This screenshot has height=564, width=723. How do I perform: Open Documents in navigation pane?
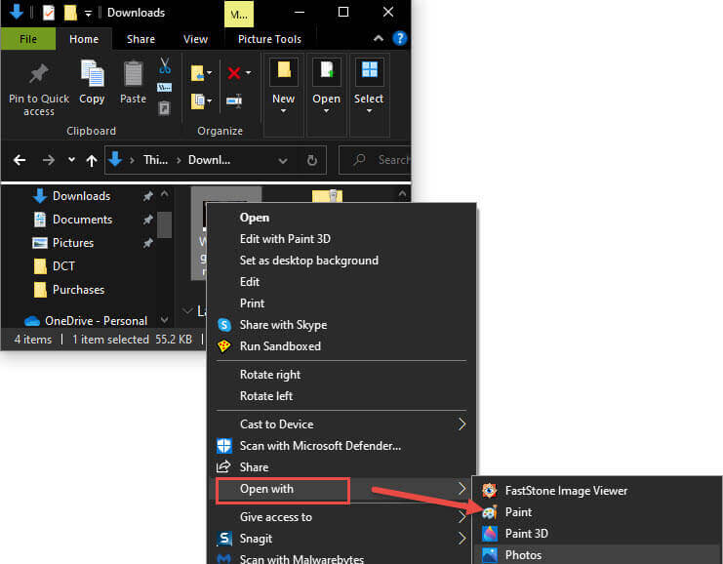[x=82, y=220]
